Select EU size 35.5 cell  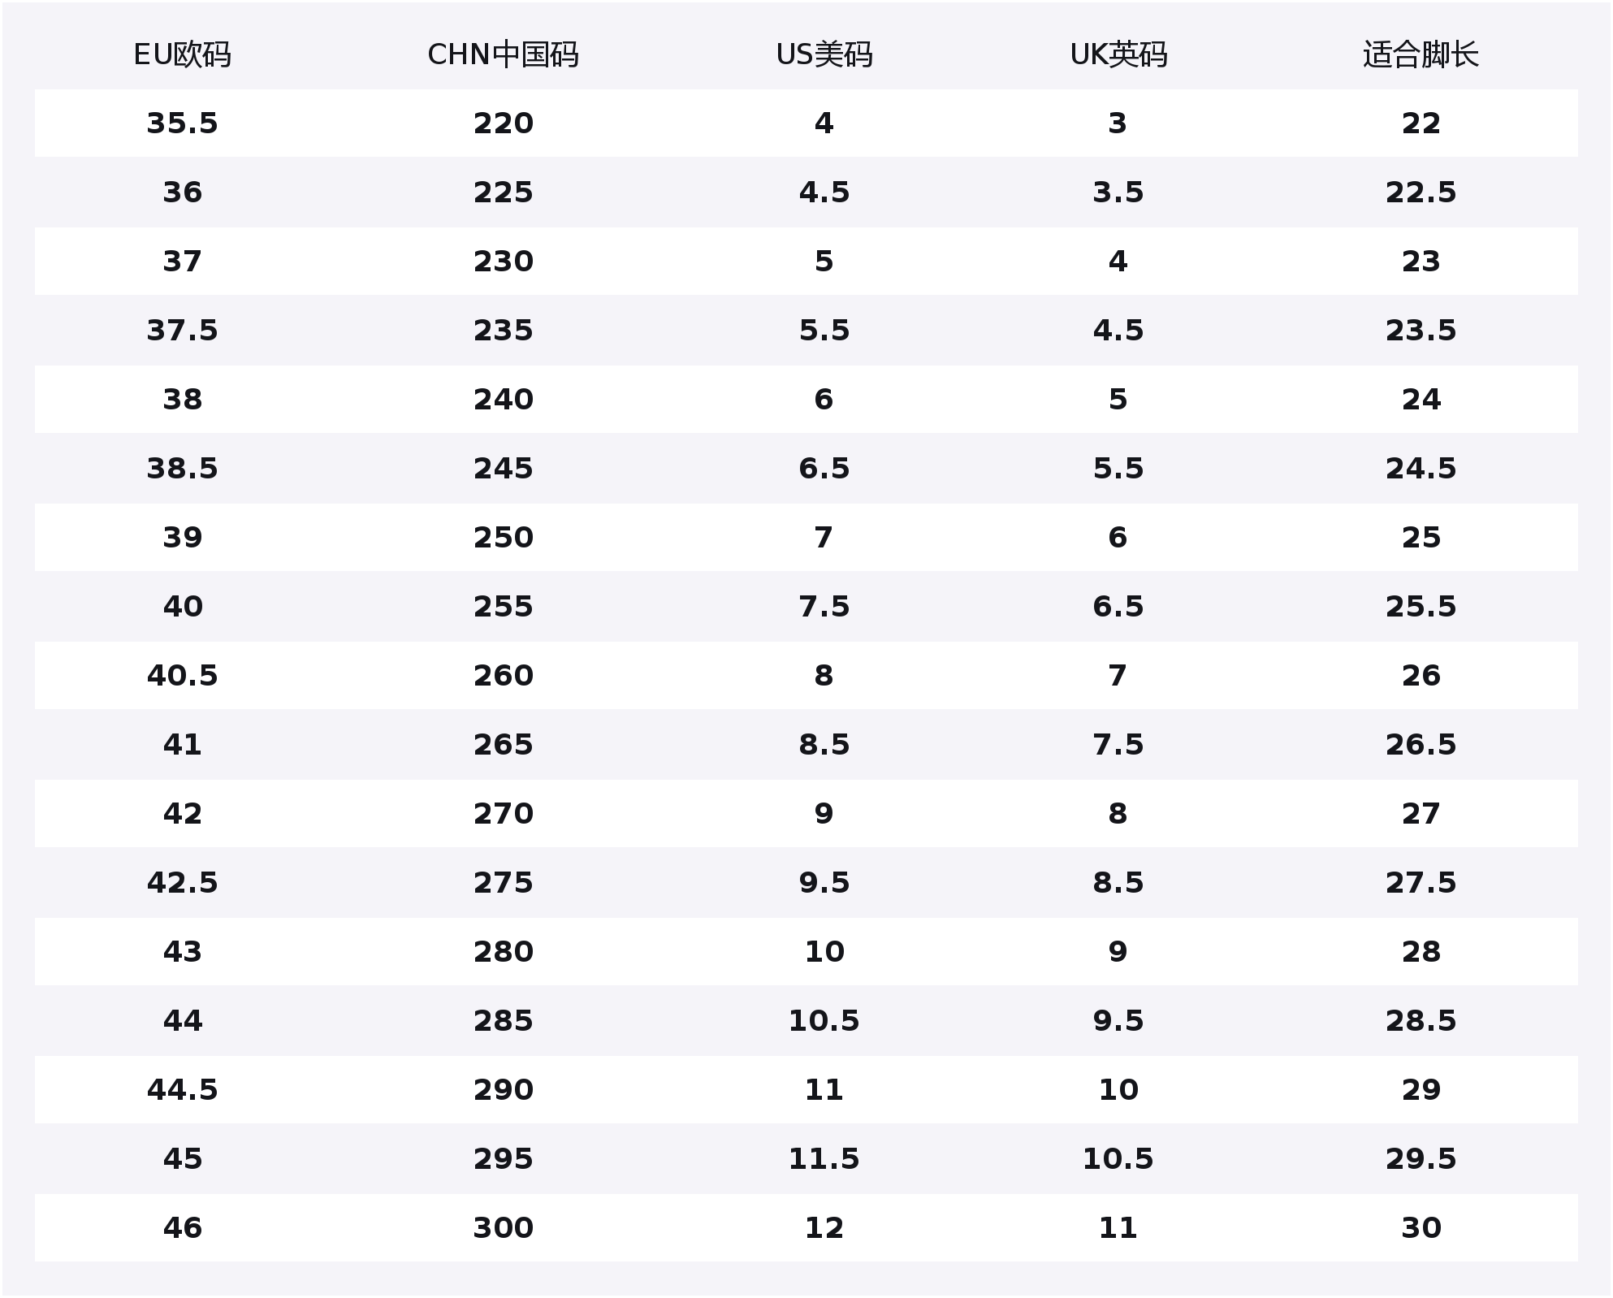[182, 123]
